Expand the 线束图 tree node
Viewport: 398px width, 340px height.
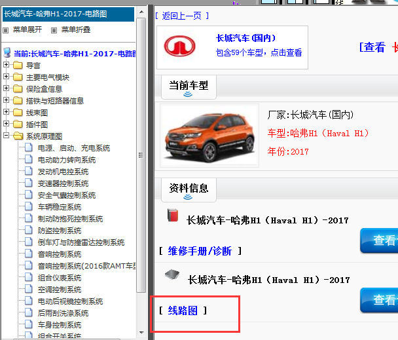6,111
